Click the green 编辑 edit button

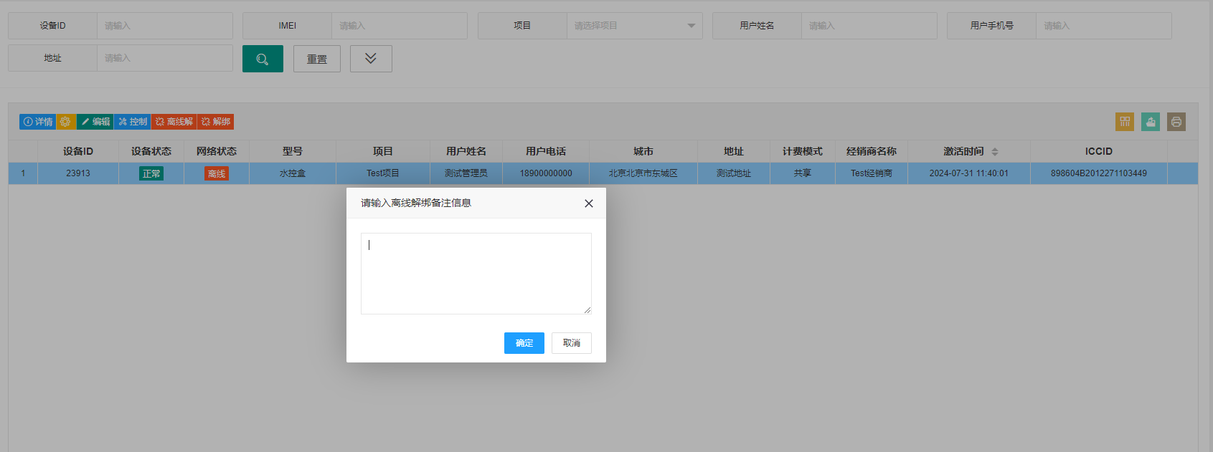point(95,122)
